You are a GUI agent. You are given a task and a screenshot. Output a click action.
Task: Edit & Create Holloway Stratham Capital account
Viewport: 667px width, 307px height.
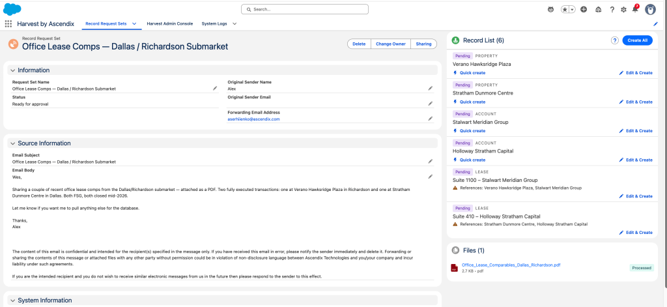[x=636, y=160]
